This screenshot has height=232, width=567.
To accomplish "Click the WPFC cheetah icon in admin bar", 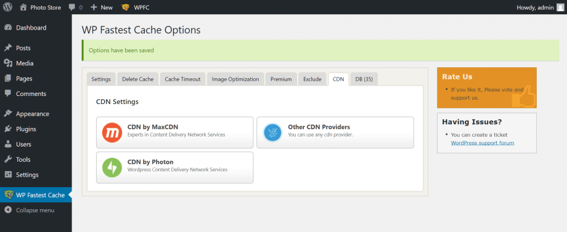I will click(x=126, y=7).
